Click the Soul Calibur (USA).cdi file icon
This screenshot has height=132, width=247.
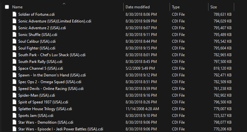point(14,41)
